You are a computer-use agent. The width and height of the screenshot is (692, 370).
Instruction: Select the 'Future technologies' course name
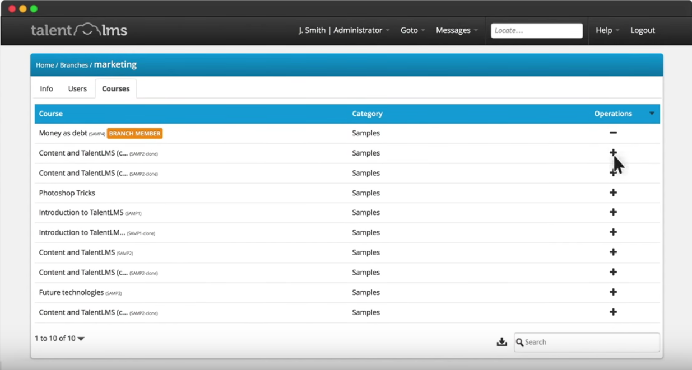[x=71, y=292]
